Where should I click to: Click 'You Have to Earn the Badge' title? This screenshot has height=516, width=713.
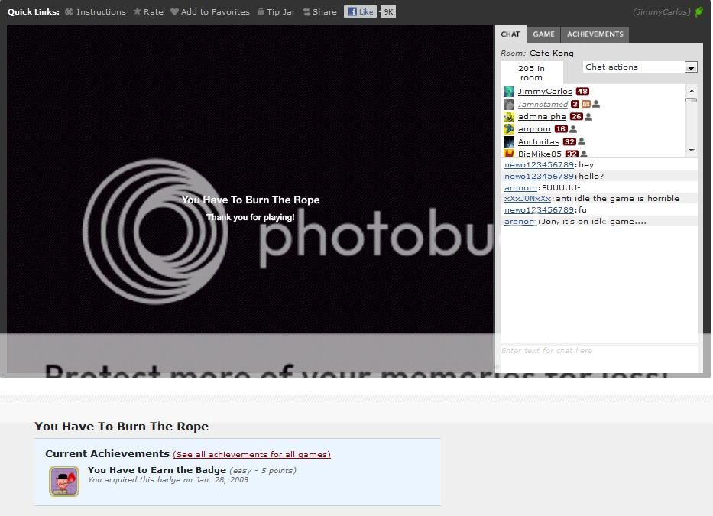click(157, 470)
